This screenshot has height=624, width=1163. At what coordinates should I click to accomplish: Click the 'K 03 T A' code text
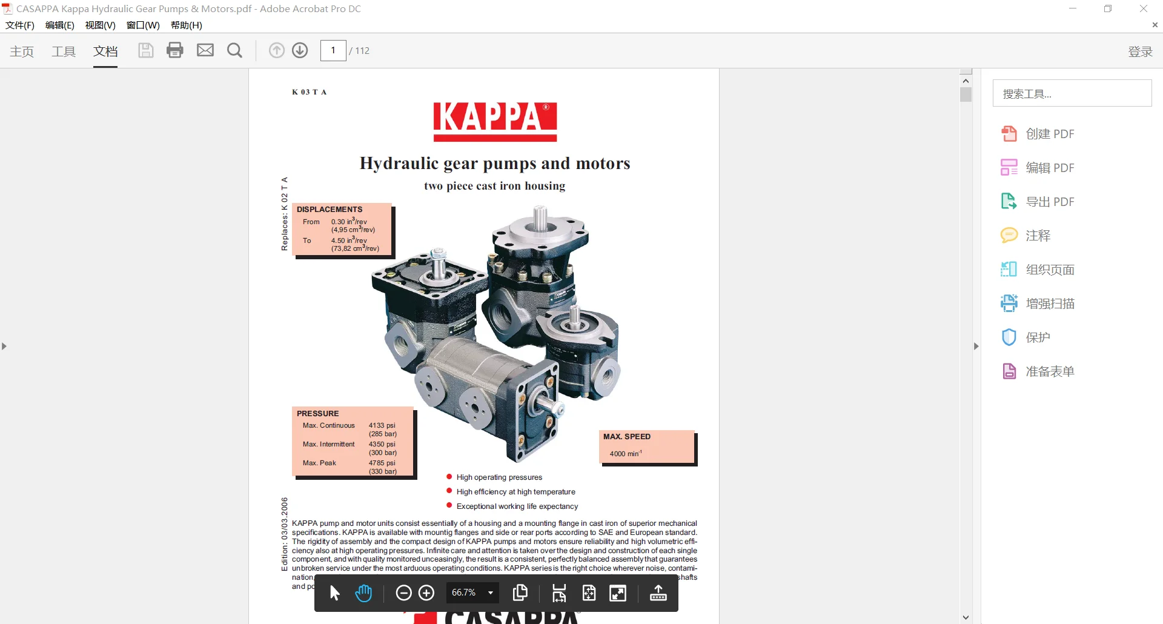310,92
